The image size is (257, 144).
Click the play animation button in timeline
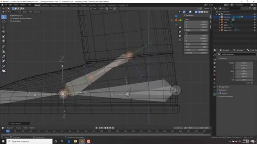click(108, 128)
